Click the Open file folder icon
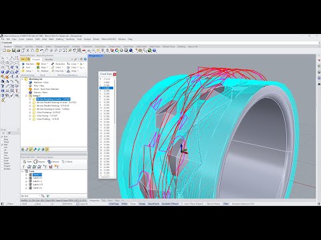The width and height of the screenshot is (321, 240). click(9, 51)
